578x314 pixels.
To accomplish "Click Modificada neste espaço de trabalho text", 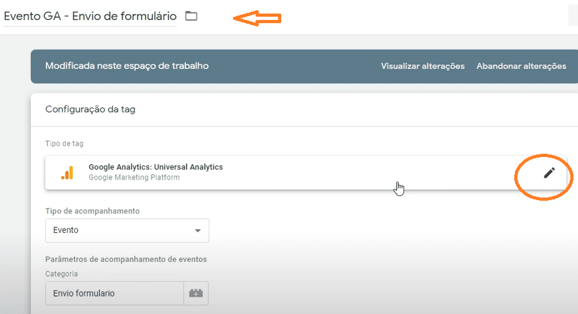I will (127, 66).
